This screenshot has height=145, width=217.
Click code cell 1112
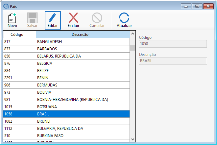[19, 129]
